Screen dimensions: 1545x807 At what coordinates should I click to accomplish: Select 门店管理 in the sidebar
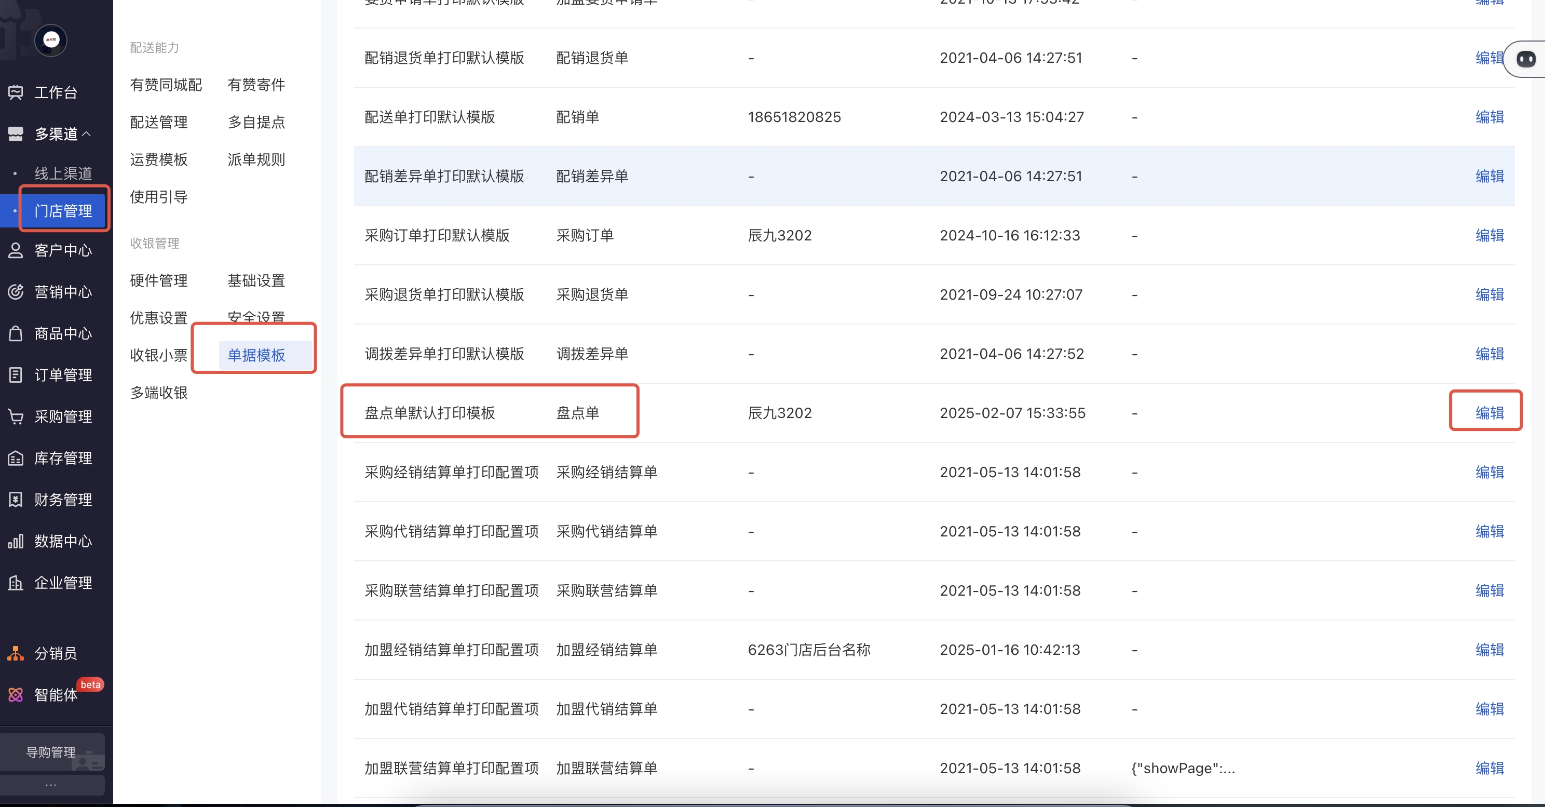(x=63, y=211)
